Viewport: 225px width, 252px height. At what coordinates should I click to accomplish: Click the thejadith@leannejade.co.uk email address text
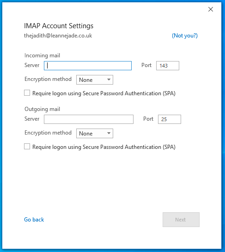(x=58, y=36)
